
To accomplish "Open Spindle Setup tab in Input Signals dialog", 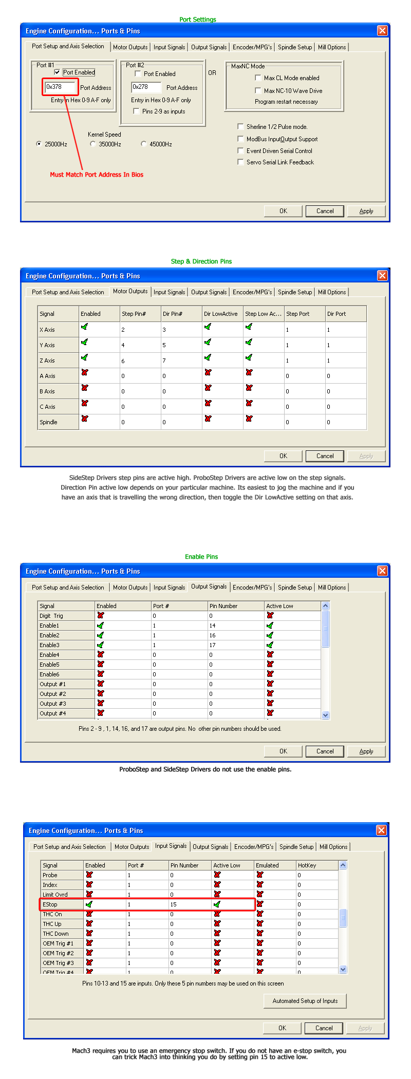I will pyautogui.click(x=296, y=847).
